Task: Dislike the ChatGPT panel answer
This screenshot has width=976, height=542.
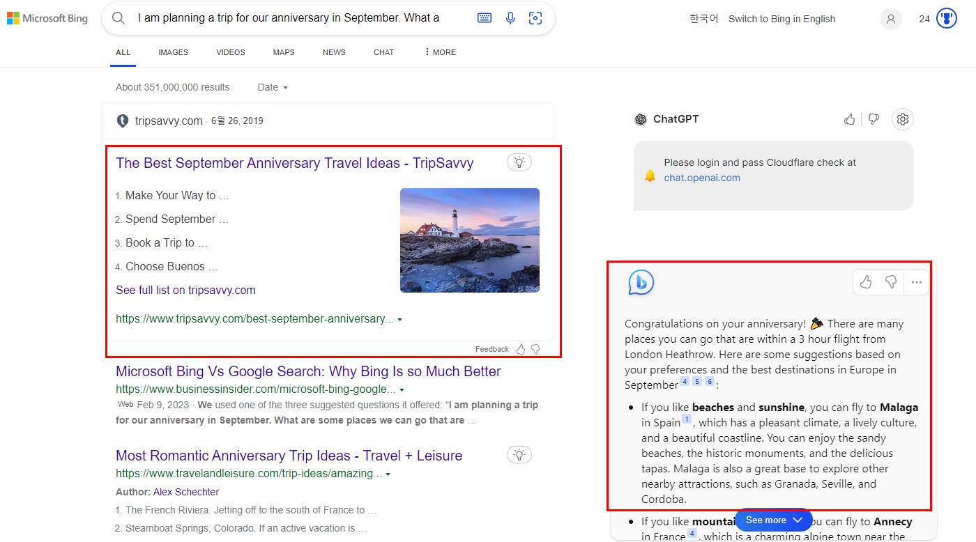Action: tap(874, 119)
